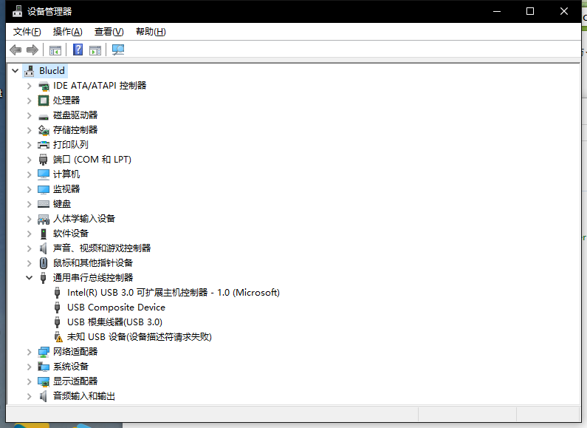Viewport: 587px width, 428px height.
Task: Expand the 端口 (COM 和 LPT) node
Action: tap(30, 160)
